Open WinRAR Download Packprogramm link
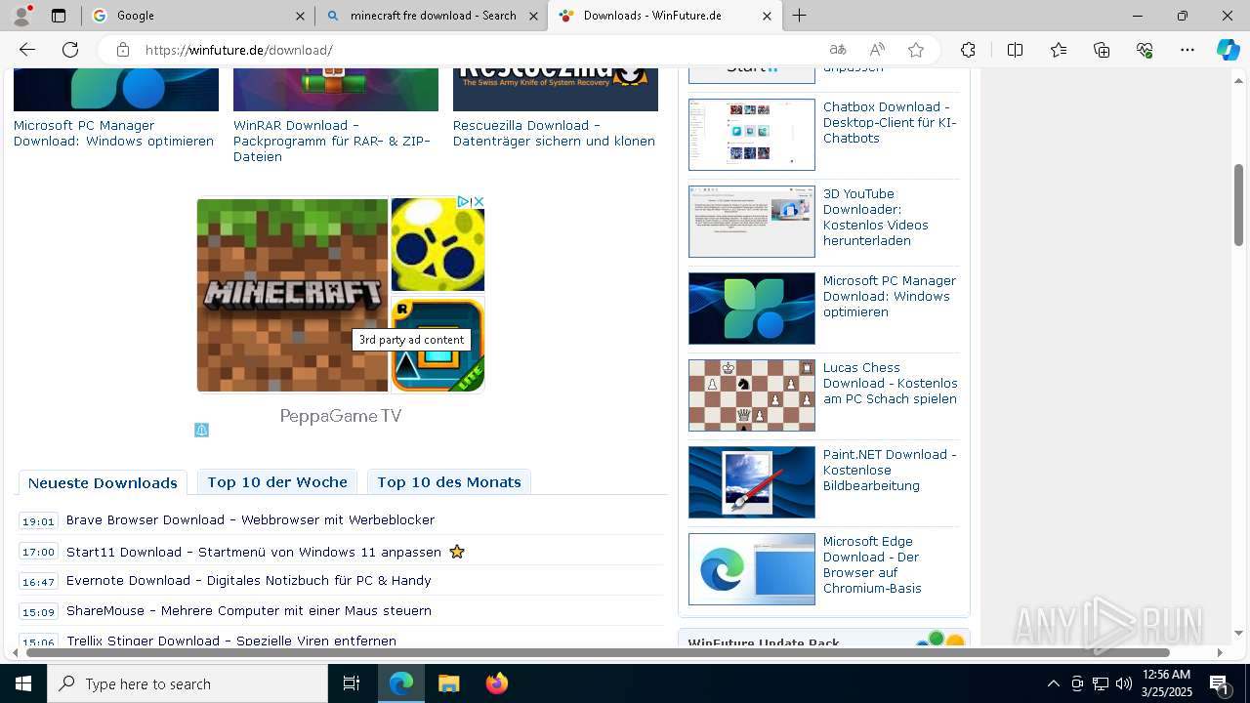1250x703 pixels. click(332, 141)
